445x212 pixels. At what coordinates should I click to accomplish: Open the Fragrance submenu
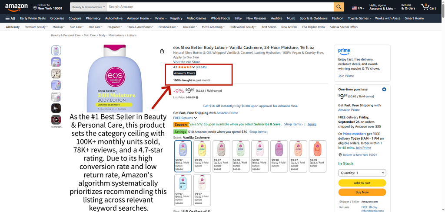(x=115, y=27)
